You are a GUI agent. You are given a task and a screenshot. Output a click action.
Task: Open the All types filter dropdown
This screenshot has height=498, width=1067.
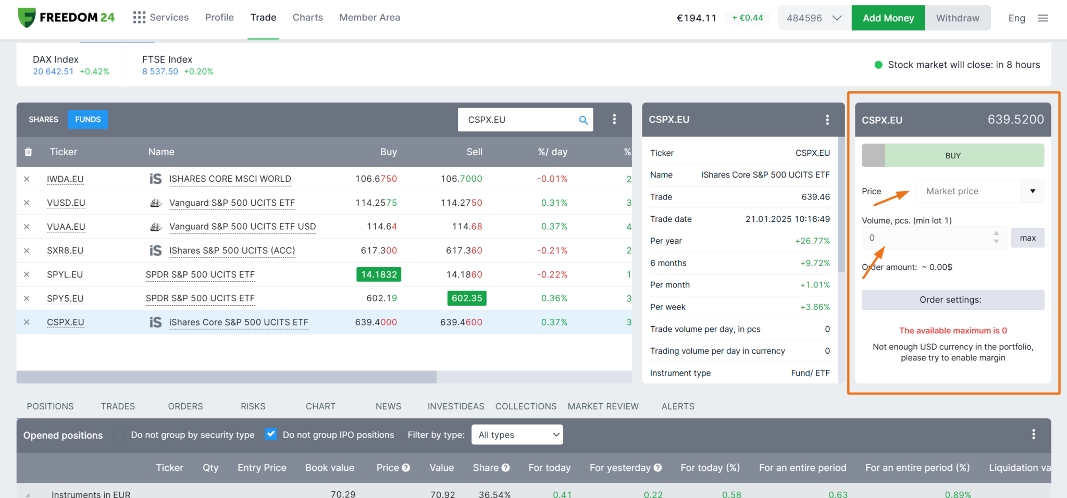tap(517, 434)
